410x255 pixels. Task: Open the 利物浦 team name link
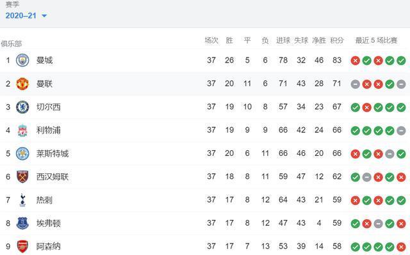click(x=49, y=130)
